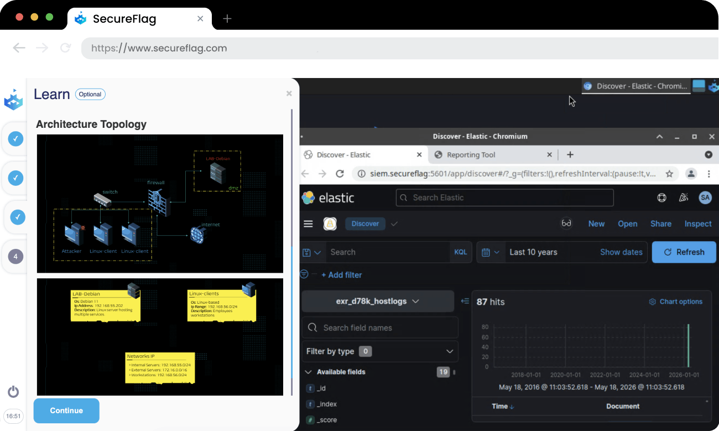Click the space selector icon
Image resolution: width=719 pixels, height=431 pixels.
330,224
